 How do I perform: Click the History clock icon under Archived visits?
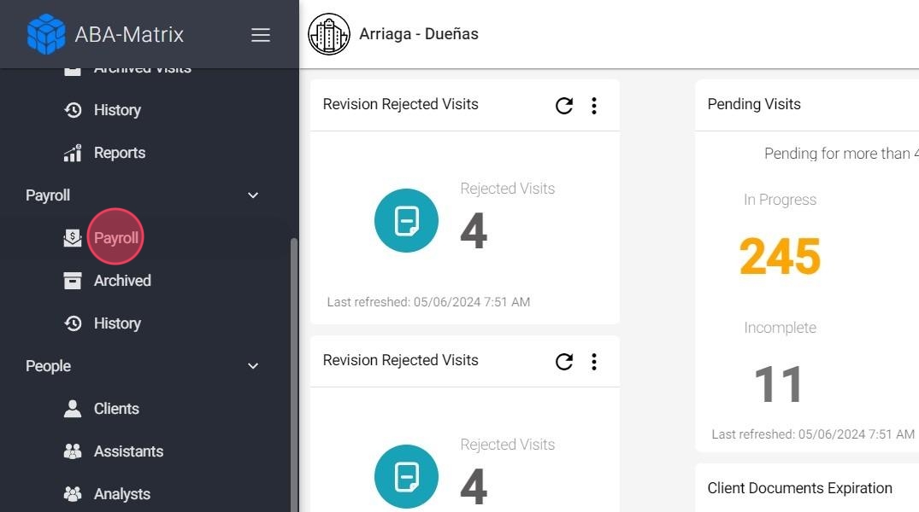(73, 110)
